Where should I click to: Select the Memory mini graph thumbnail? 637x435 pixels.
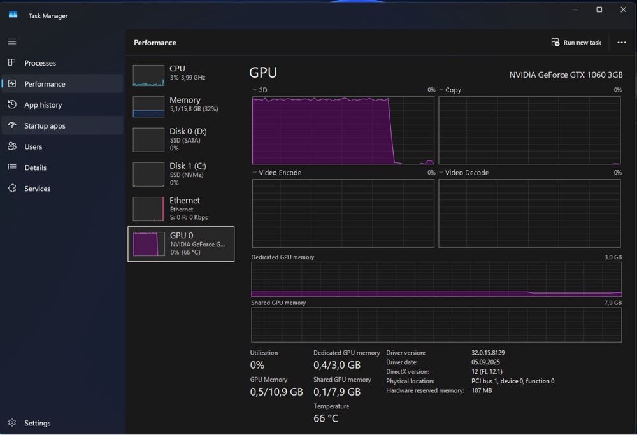coord(148,107)
